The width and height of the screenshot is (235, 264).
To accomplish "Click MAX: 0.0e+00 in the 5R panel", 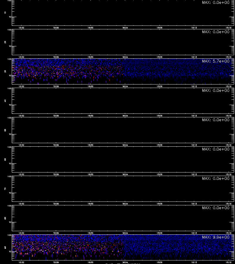I will (x=216, y=120).
